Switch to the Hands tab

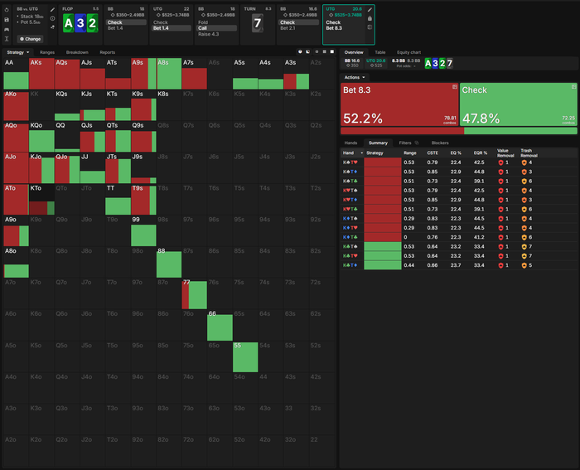point(350,143)
